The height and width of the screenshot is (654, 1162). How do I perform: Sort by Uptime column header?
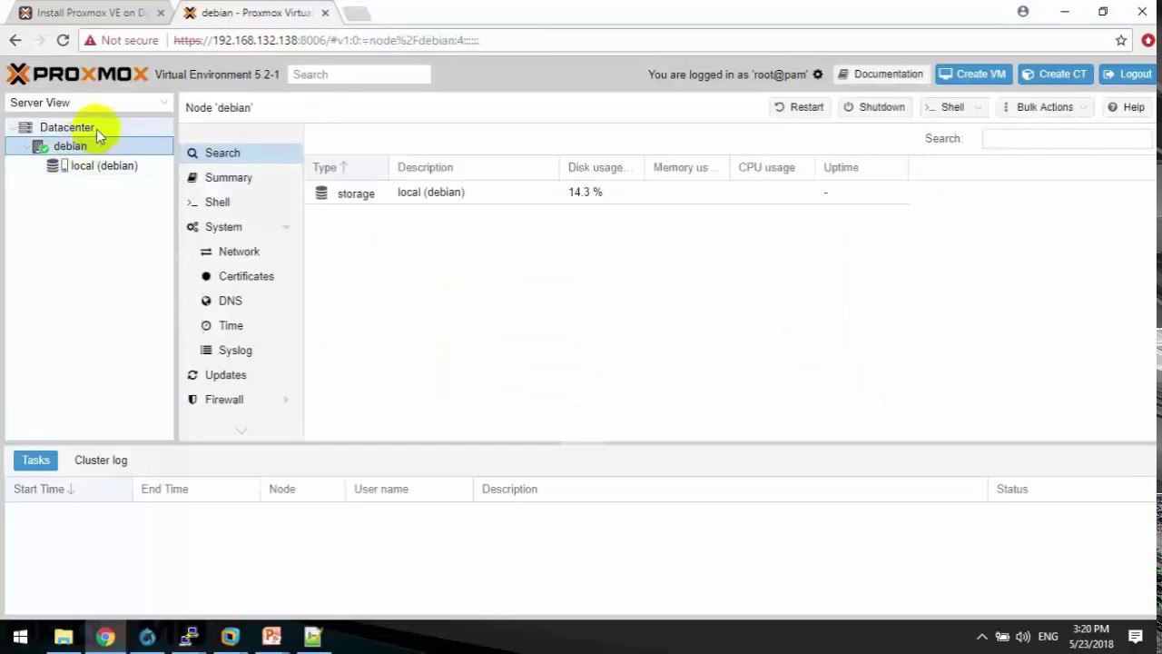861,167
